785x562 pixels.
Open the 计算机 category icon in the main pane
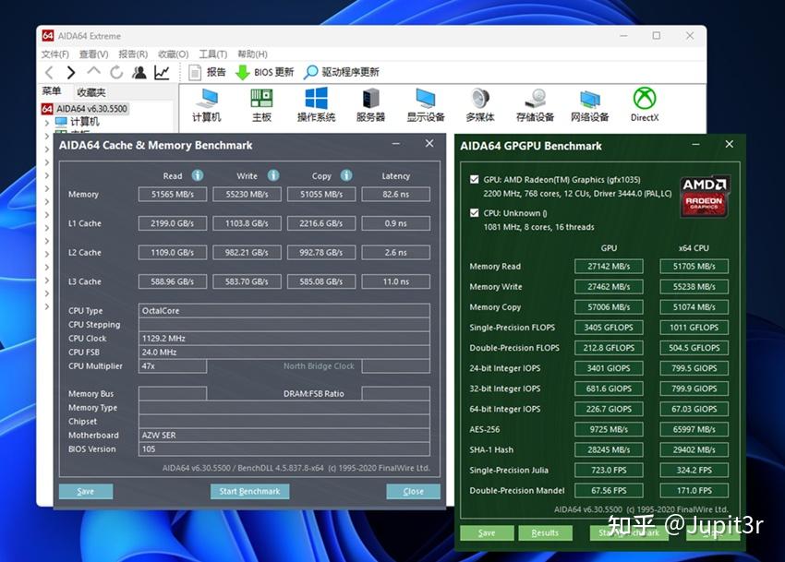(207, 105)
